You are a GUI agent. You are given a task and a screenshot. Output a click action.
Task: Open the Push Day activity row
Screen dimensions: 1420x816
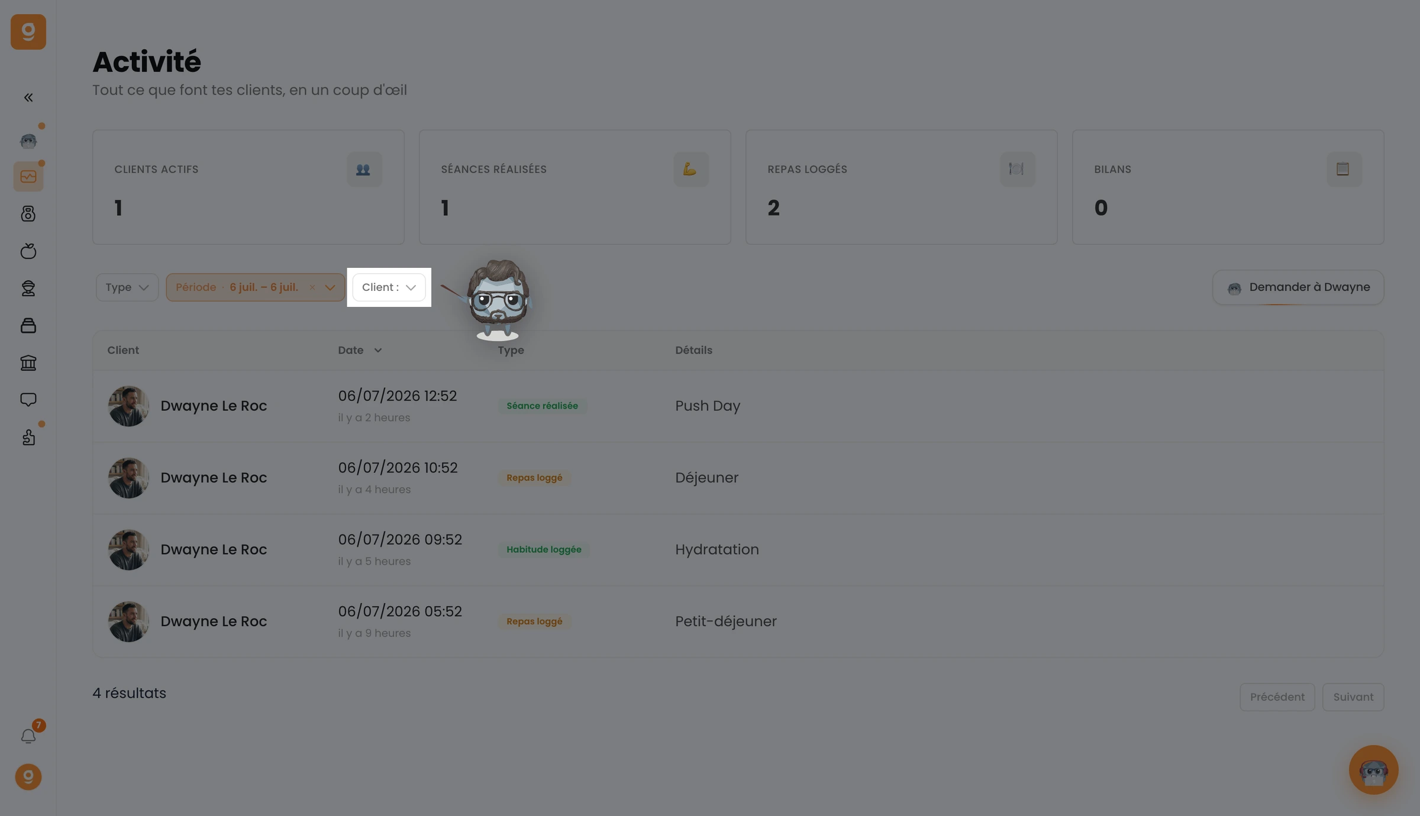(738, 406)
